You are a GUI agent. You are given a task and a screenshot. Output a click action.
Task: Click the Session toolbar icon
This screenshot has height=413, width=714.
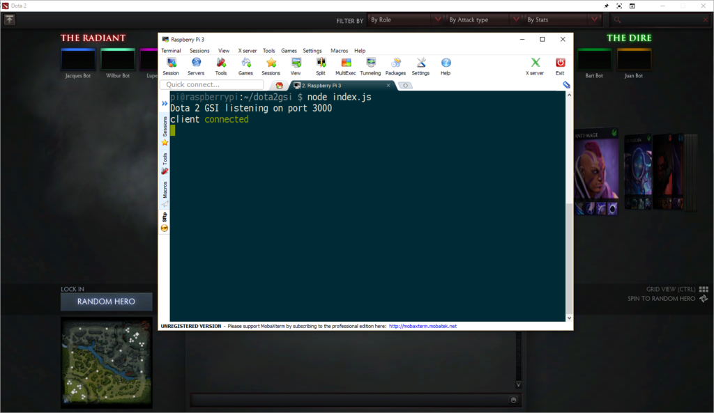click(171, 63)
